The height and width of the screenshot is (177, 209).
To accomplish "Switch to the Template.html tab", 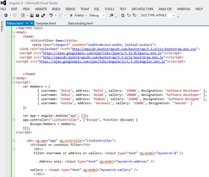I will pyautogui.click(x=45, y=23).
